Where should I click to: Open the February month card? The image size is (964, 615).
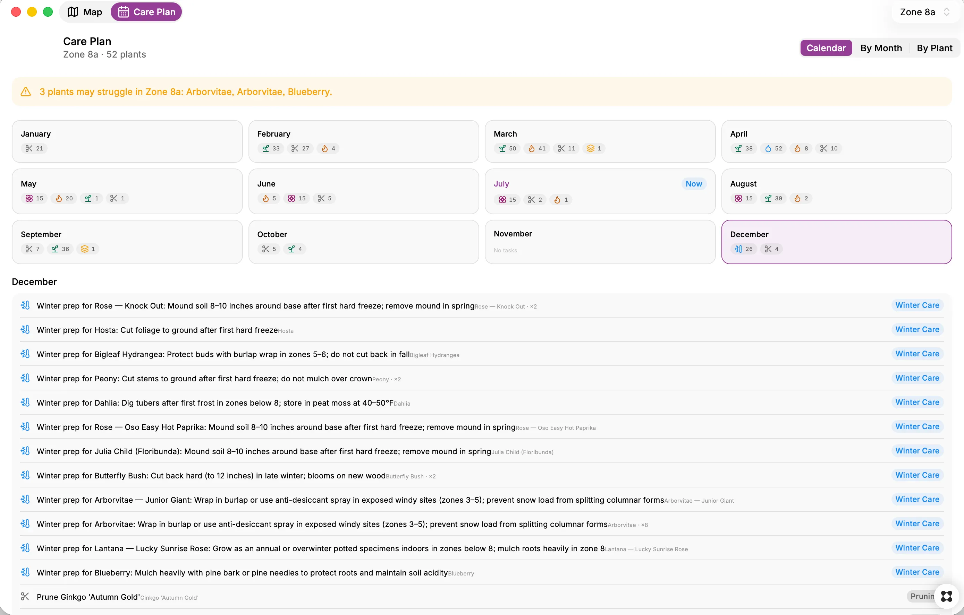click(364, 141)
